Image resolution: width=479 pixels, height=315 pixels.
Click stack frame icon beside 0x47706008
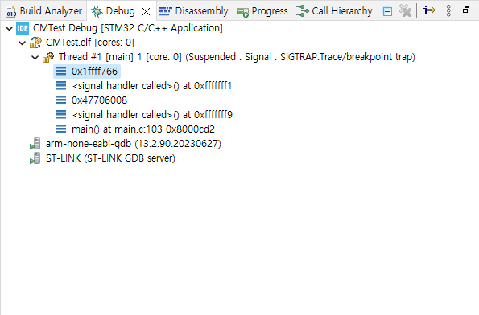click(x=61, y=100)
